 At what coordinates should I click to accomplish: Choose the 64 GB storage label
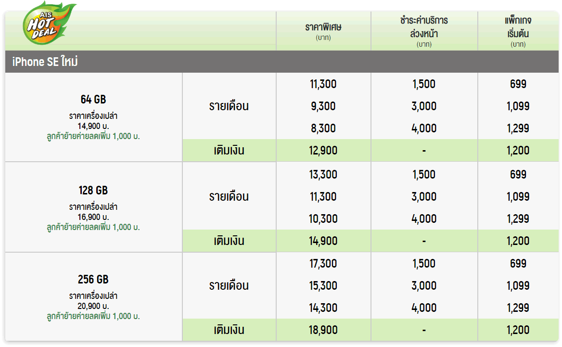click(93, 100)
